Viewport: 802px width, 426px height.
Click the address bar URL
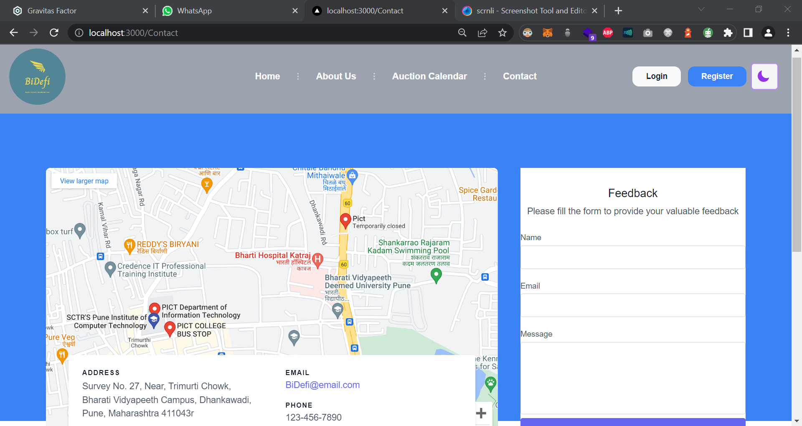[x=133, y=33]
